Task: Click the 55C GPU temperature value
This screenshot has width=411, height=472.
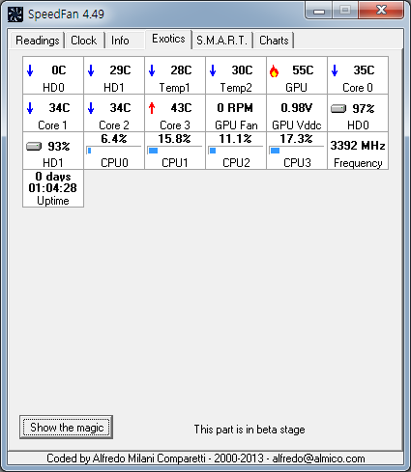Action: (303, 70)
